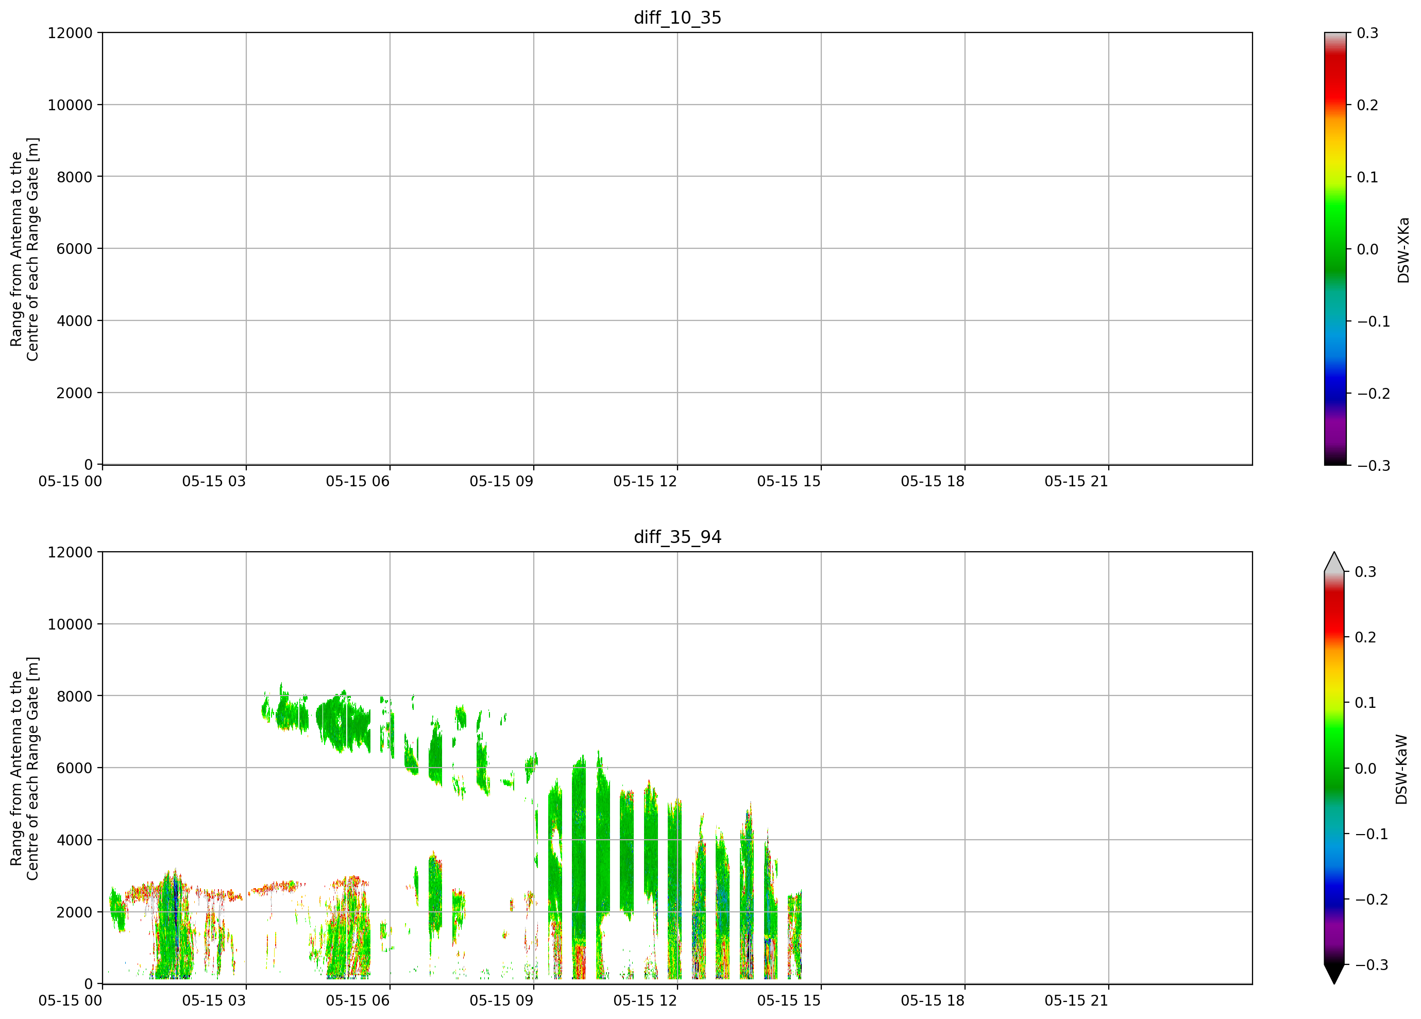1421x1019 pixels.
Task: Click the −0.2 tick on DSW-KaW colorbar
Action: coord(1372,899)
